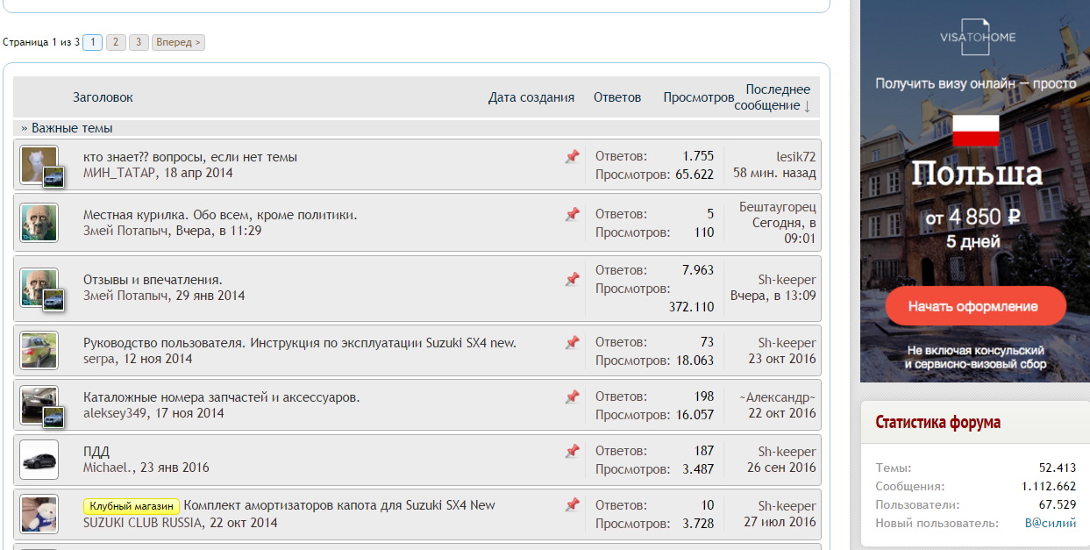The image size is (1090, 550).
Task: Click МИН_ТАТАР's avatar on first thread
Action: [x=39, y=165]
